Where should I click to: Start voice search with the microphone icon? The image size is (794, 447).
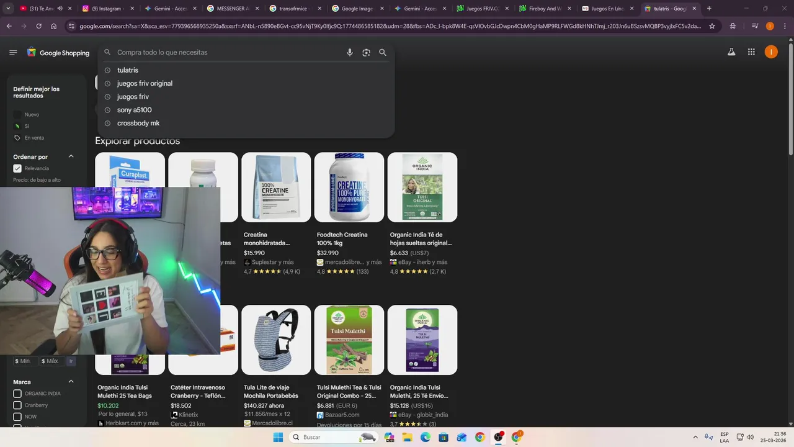tap(350, 53)
